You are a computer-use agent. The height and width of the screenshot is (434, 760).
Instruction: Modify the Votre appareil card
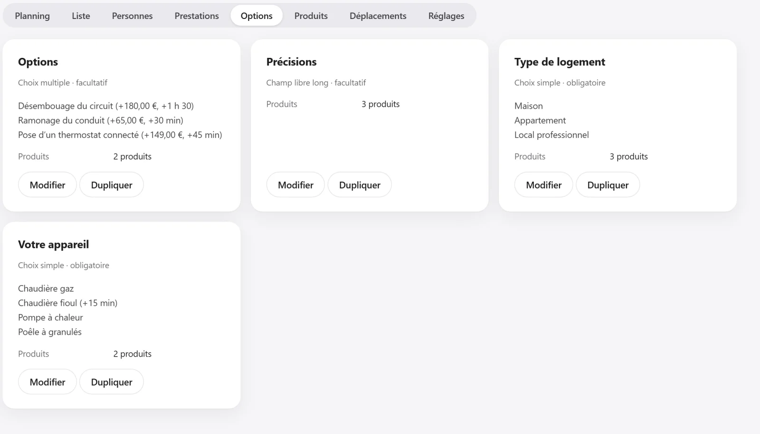tap(47, 382)
